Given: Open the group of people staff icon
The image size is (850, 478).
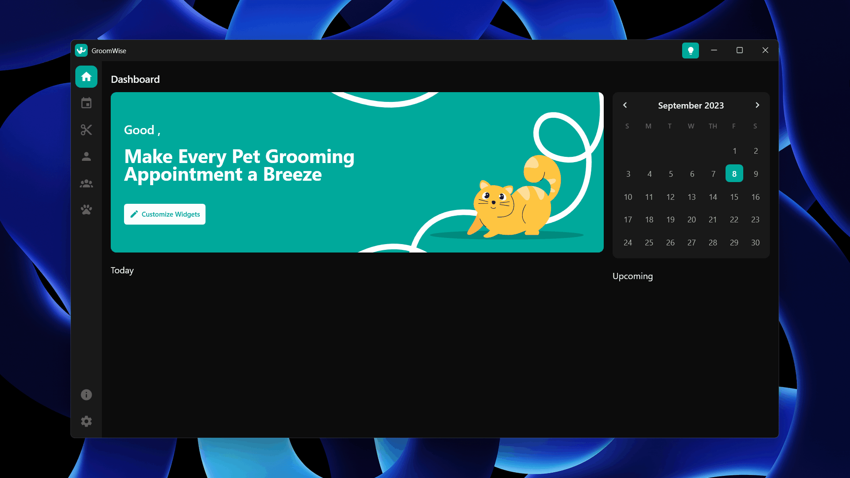Looking at the screenshot, I should [x=86, y=183].
